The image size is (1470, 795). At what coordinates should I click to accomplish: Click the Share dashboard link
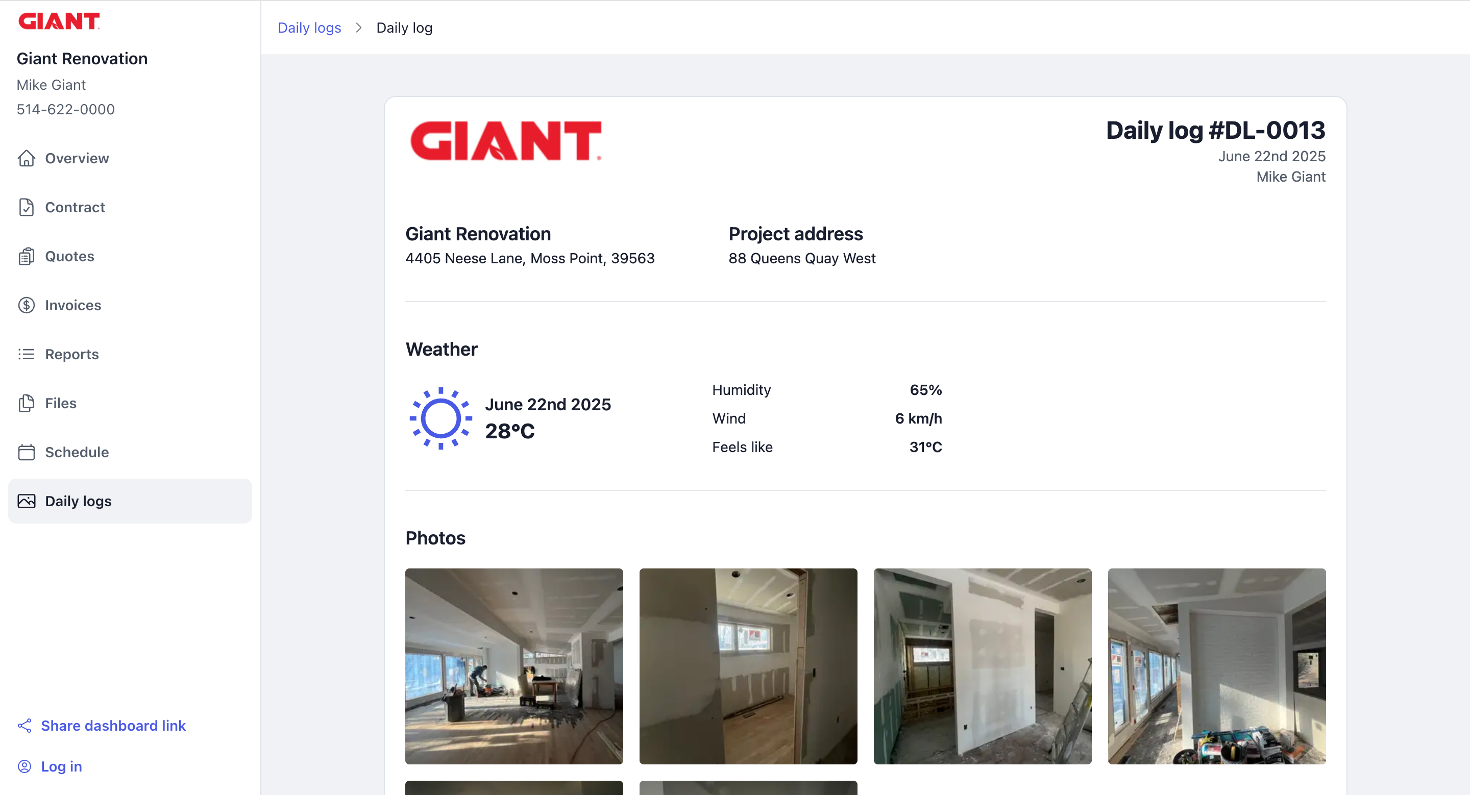click(113, 726)
